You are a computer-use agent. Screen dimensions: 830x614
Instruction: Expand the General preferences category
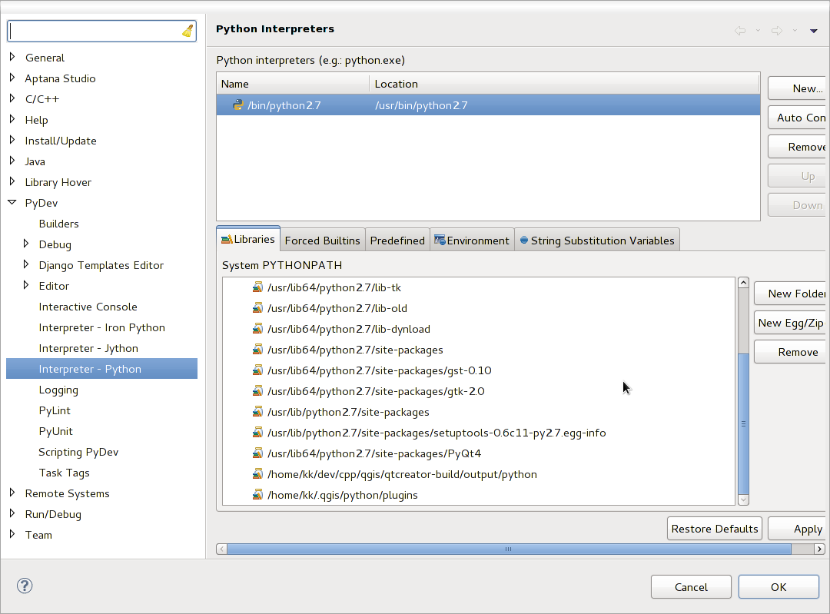pyautogui.click(x=12, y=57)
